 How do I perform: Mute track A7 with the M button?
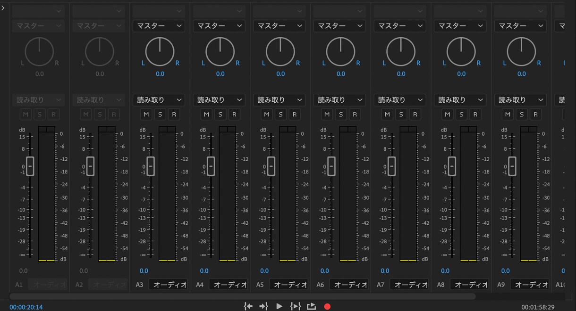pos(387,114)
